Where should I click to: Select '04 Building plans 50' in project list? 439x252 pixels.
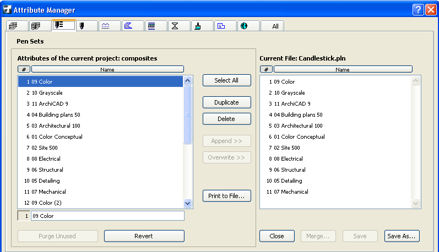(100, 114)
